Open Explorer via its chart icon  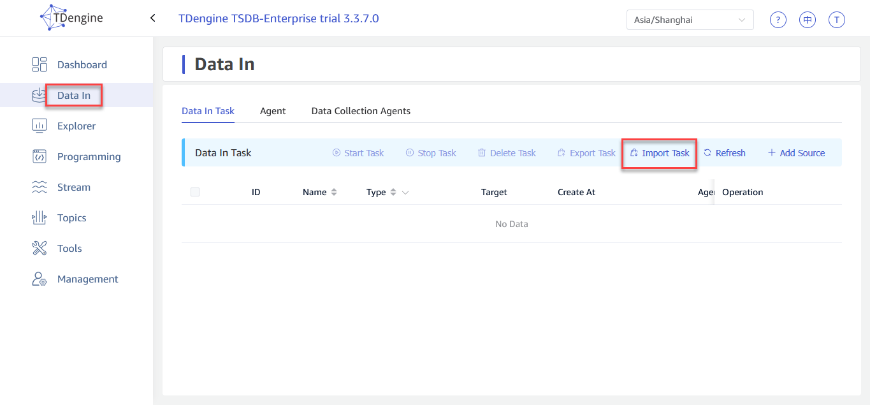(x=40, y=126)
